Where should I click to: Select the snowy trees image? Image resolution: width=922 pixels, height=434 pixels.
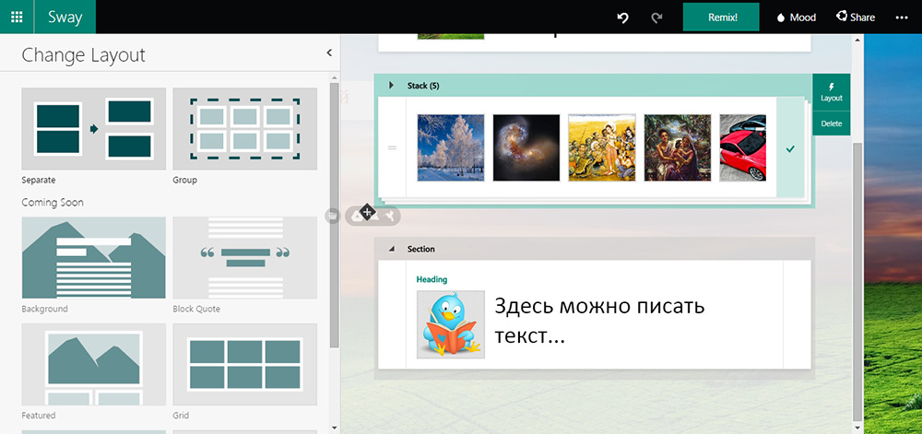[451, 147]
